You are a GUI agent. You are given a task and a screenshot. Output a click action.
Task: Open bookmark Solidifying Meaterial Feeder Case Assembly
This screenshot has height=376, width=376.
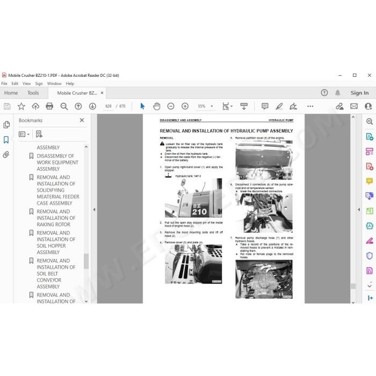click(x=58, y=190)
